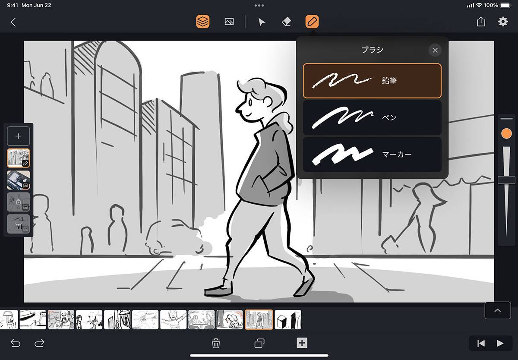This screenshot has height=360, width=518.
Task: Duplicate the current frame
Action: 259,343
